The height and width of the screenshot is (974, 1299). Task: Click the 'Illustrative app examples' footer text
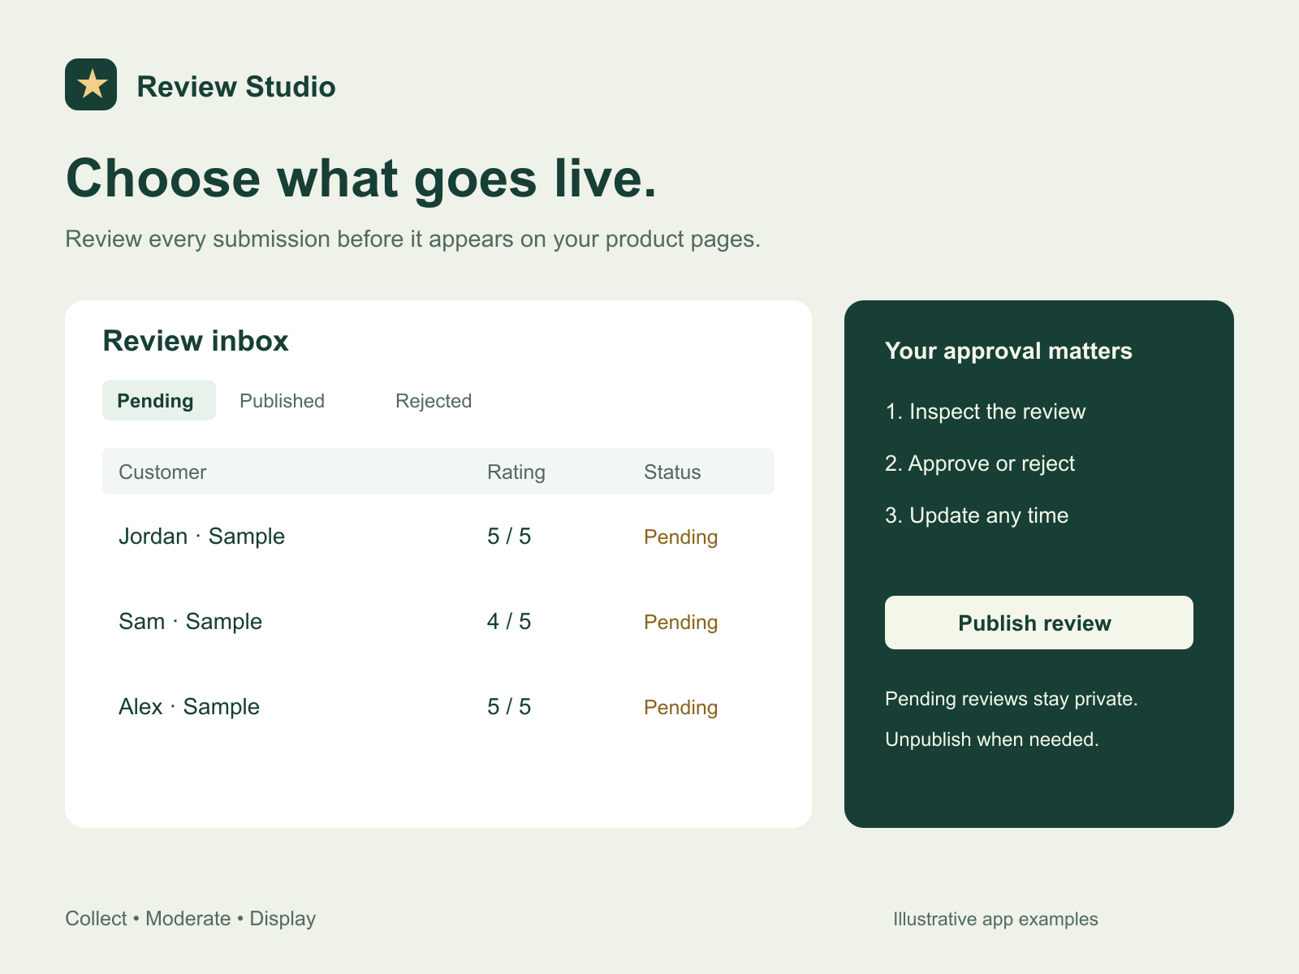click(995, 919)
